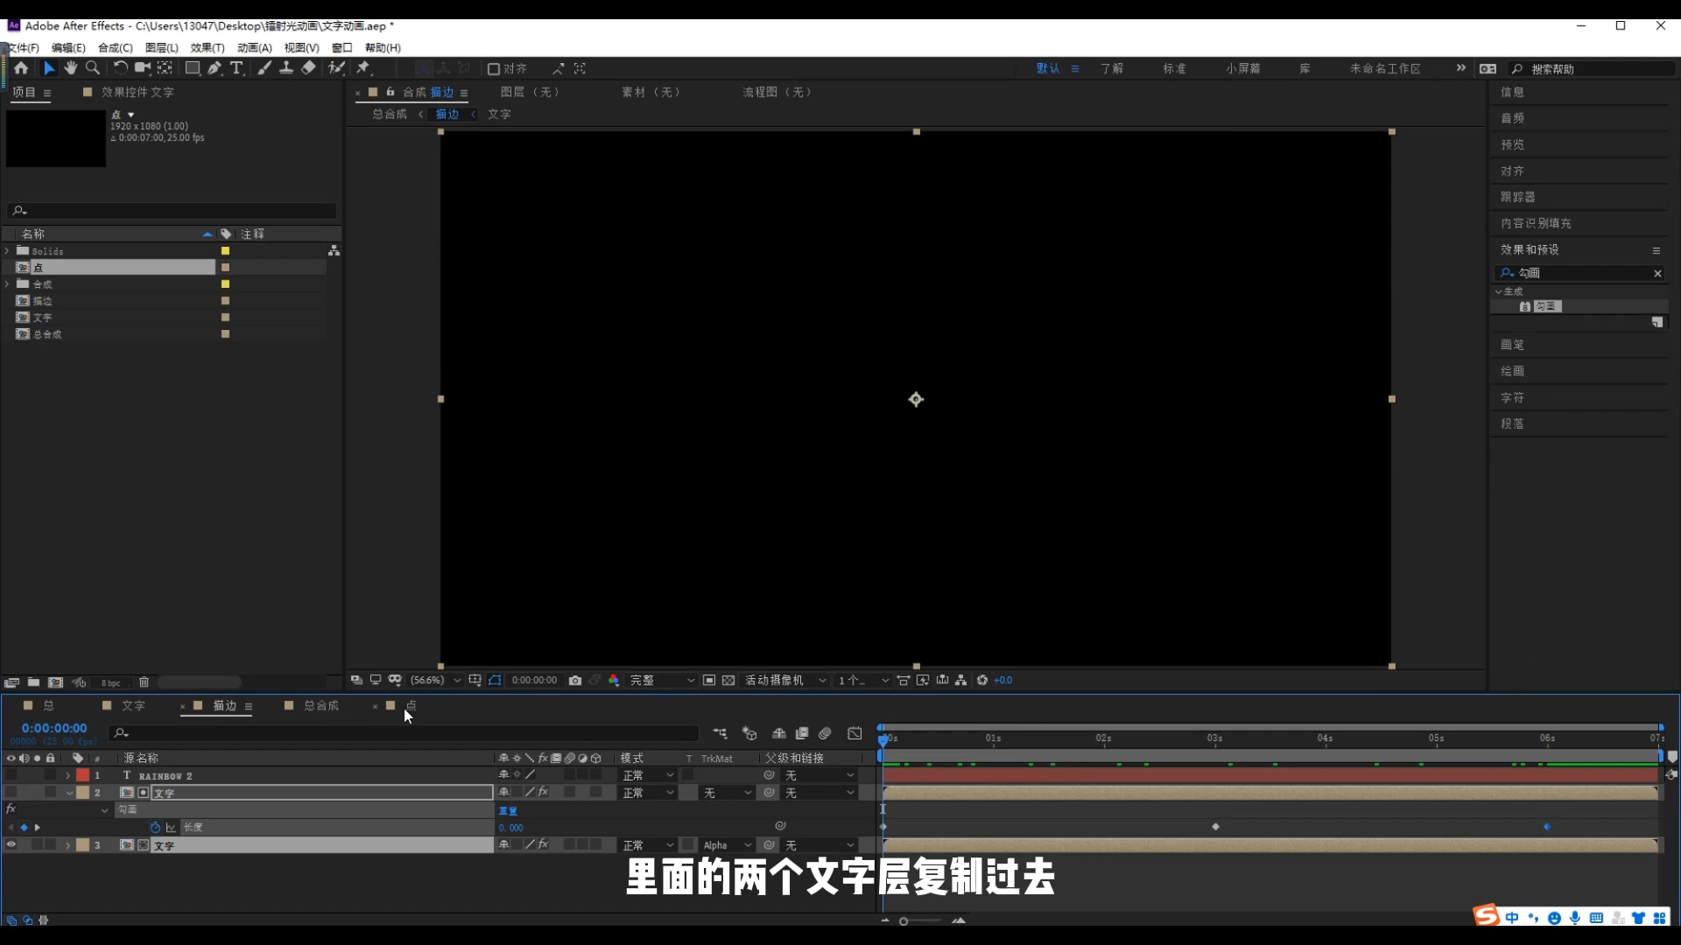Switch to the 标准 workspace

point(1174,68)
